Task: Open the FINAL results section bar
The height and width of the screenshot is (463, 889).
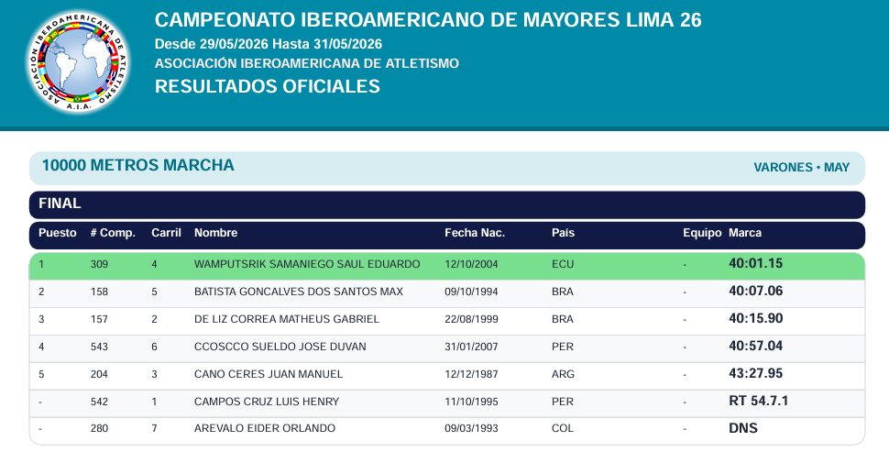Action: point(446,204)
